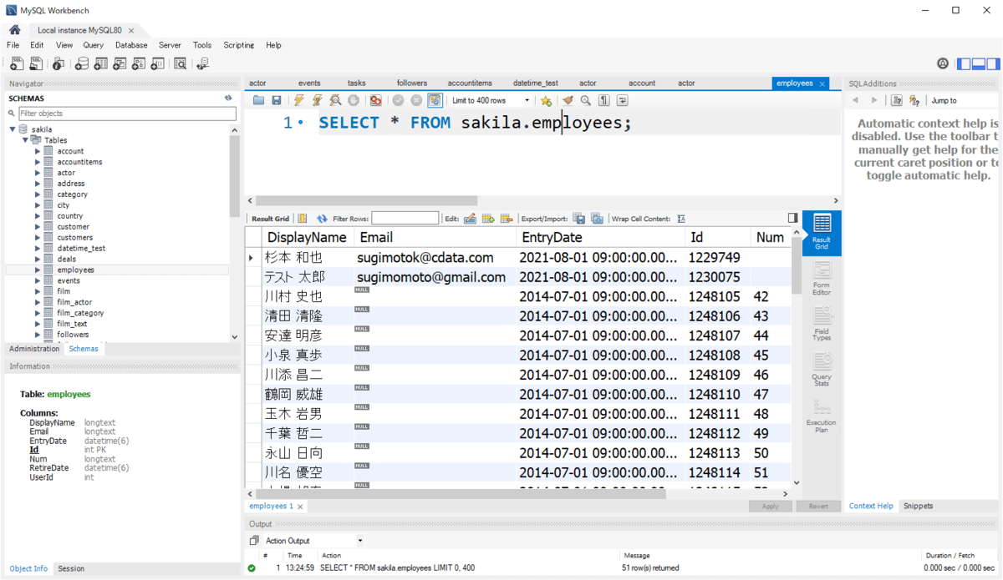Create a new stored procedure icon
The width and height of the screenshot is (1003, 580).
[x=139, y=63]
